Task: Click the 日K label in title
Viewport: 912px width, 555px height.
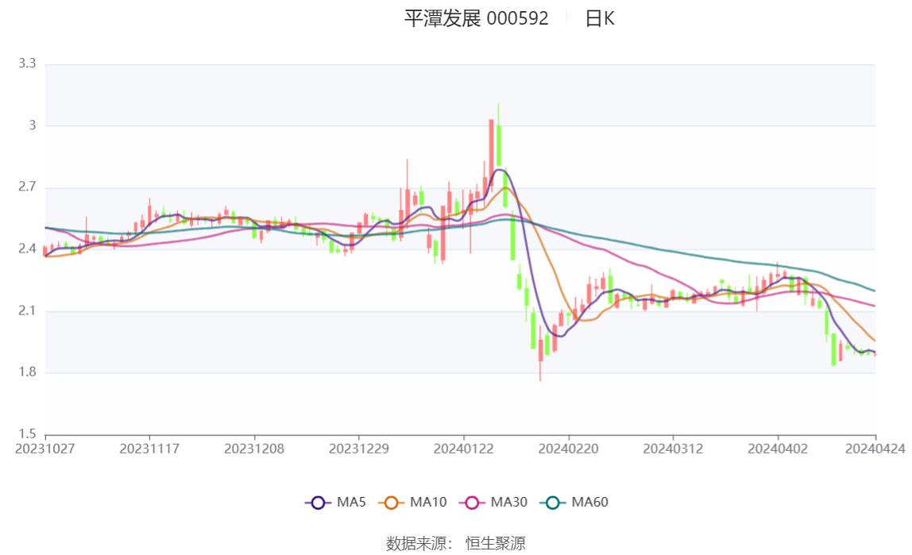Action: (x=600, y=18)
